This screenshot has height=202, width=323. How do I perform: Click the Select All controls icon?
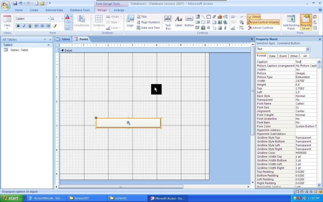pyautogui.click(x=242, y=28)
